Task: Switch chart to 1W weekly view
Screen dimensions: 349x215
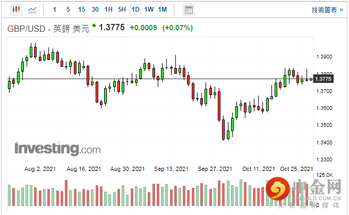Action: (x=149, y=10)
